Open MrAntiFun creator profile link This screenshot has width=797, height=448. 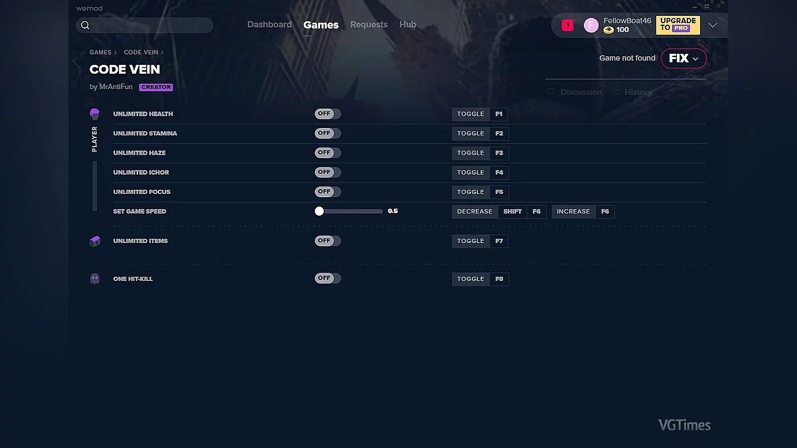pos(116,87)
